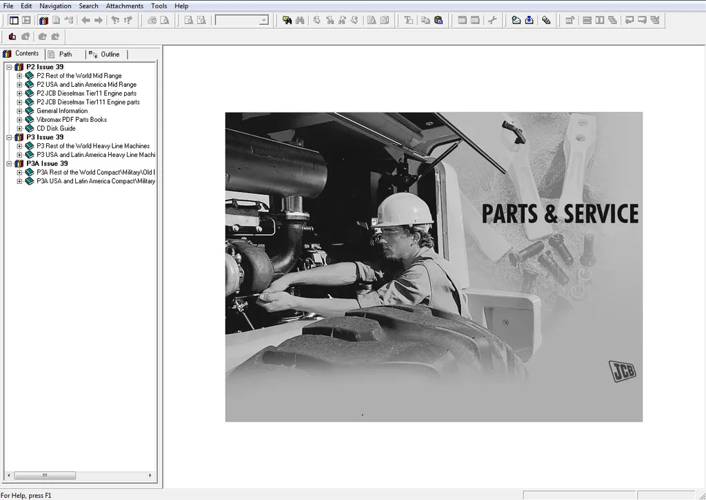
Task: Select P3A USA and Latin America Compact entry
Action: [x=96, y=181]
